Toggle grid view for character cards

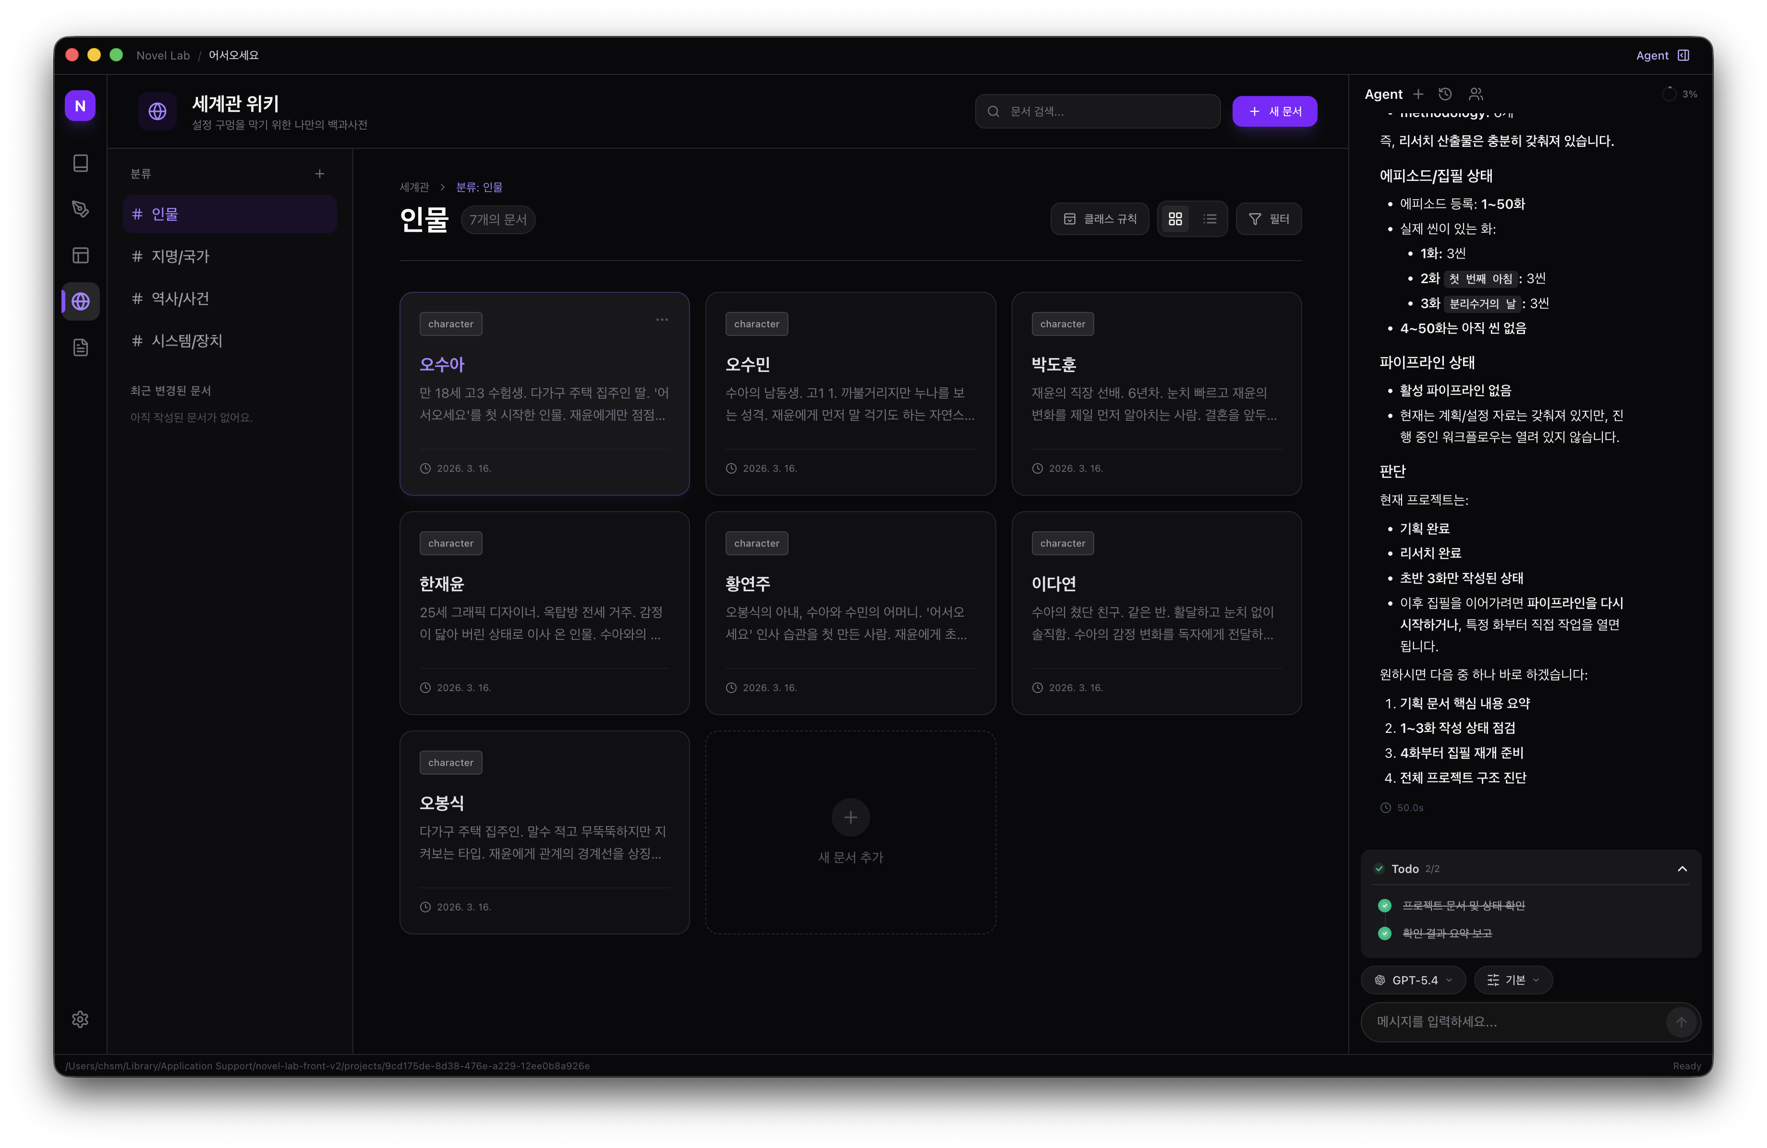point(1175,218)
